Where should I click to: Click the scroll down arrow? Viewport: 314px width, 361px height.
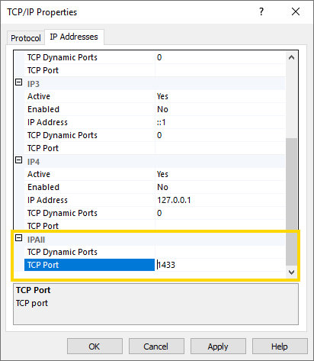pyautogui.click(x=292, y=272)
